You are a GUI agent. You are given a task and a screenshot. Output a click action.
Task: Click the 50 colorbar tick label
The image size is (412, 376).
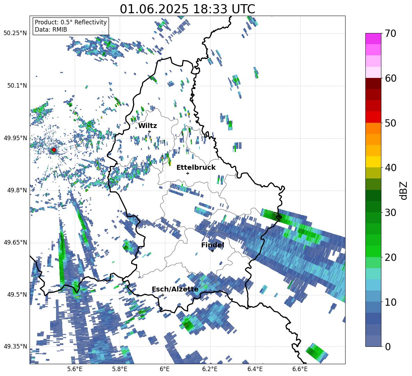[x=390, y=123]
